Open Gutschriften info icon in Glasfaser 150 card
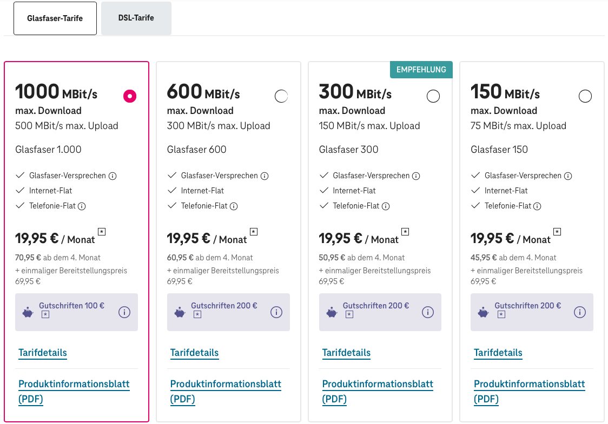Viewport: 608px width, 424px height. coord(580,312)
